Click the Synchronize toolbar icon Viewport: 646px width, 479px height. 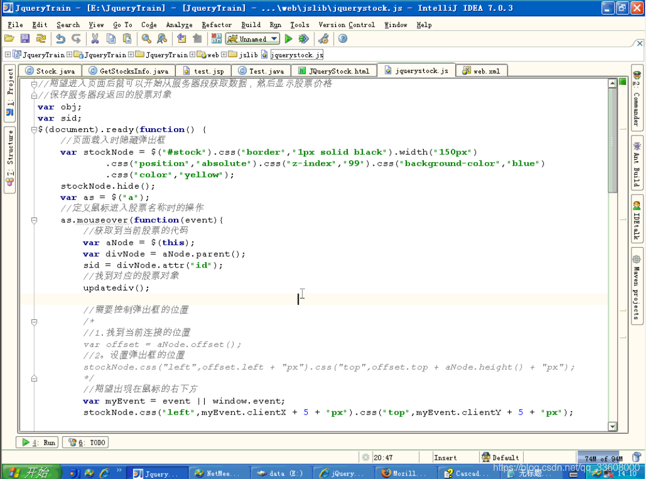coord(41,39)
